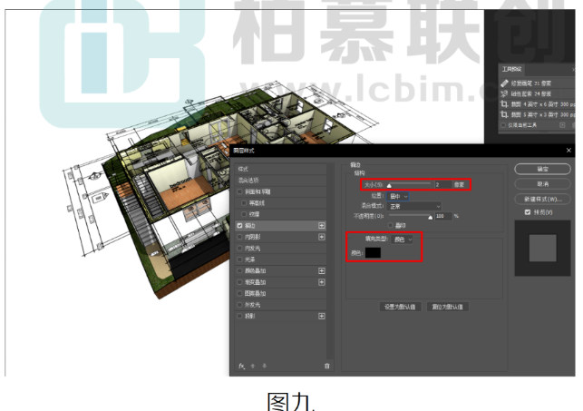The height and width of the screenshot is (411, 583).
Task: Enable the 斜面和浮雕 checkbox
Action: pyautogui.click(x=239, y=192)
